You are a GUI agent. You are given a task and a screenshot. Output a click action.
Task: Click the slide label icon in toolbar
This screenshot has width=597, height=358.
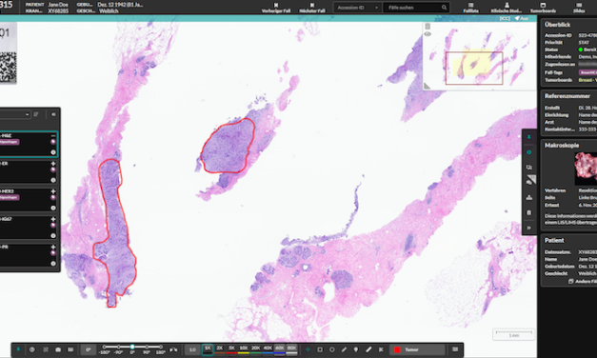pos(70,349)
